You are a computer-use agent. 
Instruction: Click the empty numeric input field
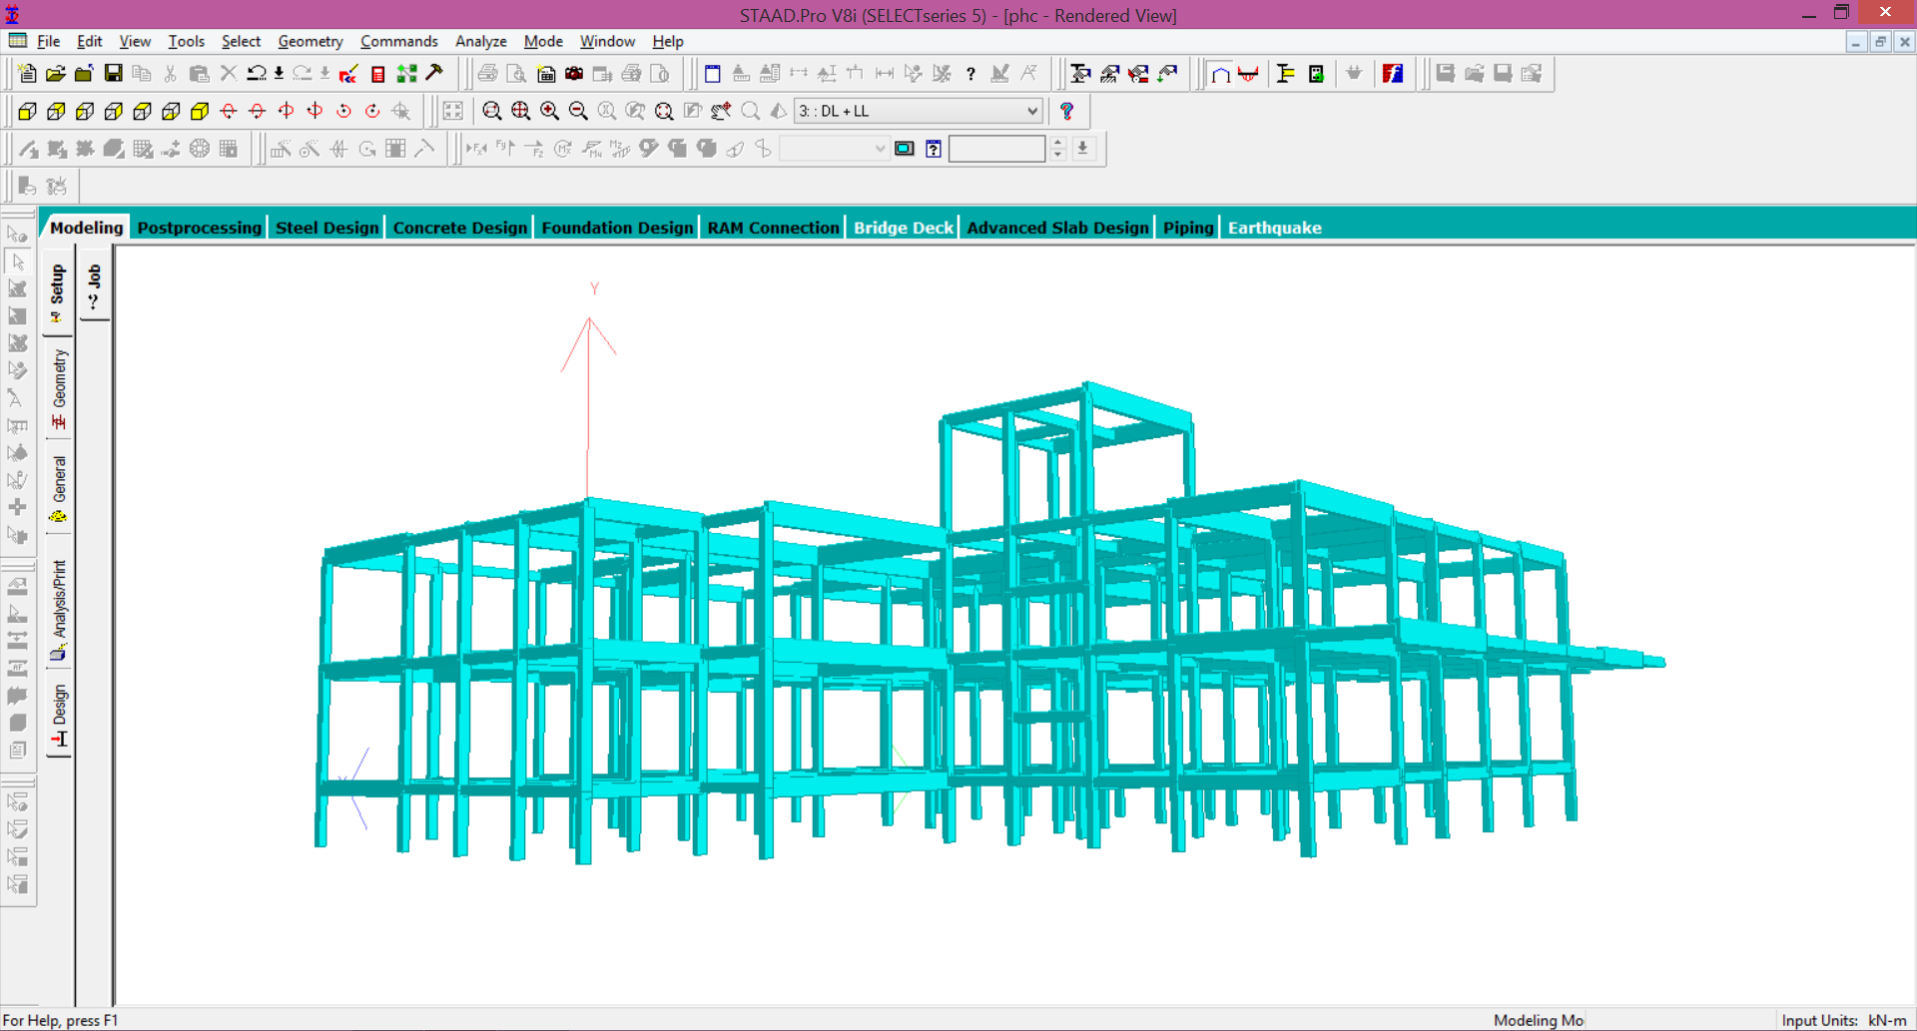pos(997,149)
